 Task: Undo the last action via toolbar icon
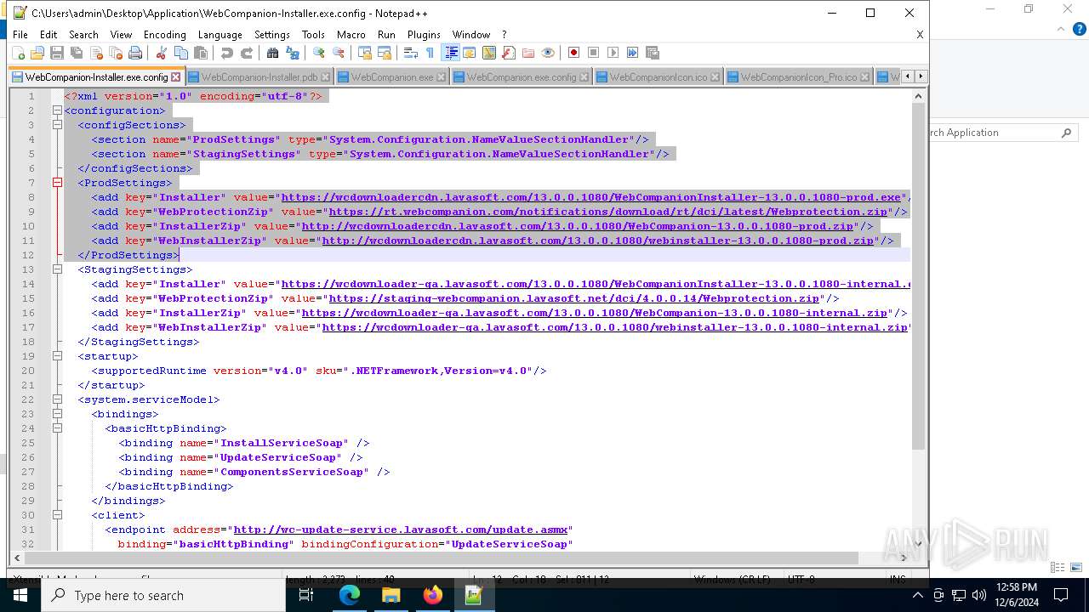(226, 53)
